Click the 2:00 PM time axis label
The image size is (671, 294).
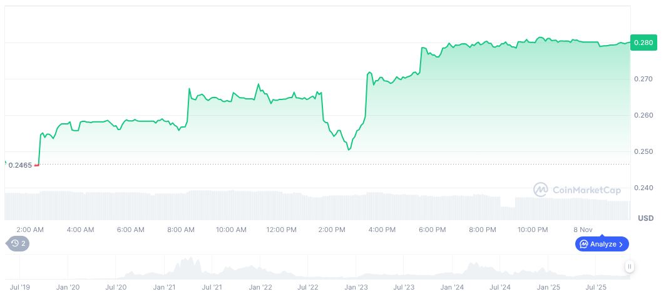point(332,230)
